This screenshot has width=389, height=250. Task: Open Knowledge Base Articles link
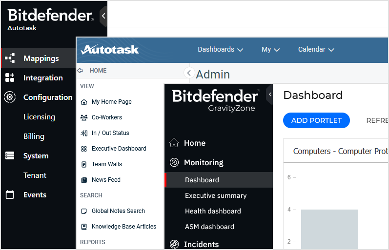coord(124,227)
